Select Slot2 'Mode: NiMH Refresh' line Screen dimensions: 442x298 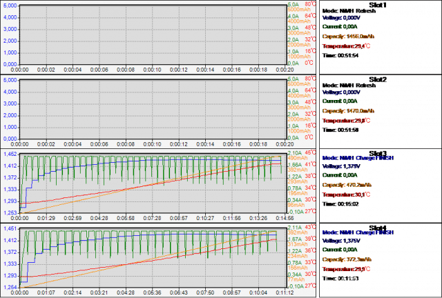349,86
